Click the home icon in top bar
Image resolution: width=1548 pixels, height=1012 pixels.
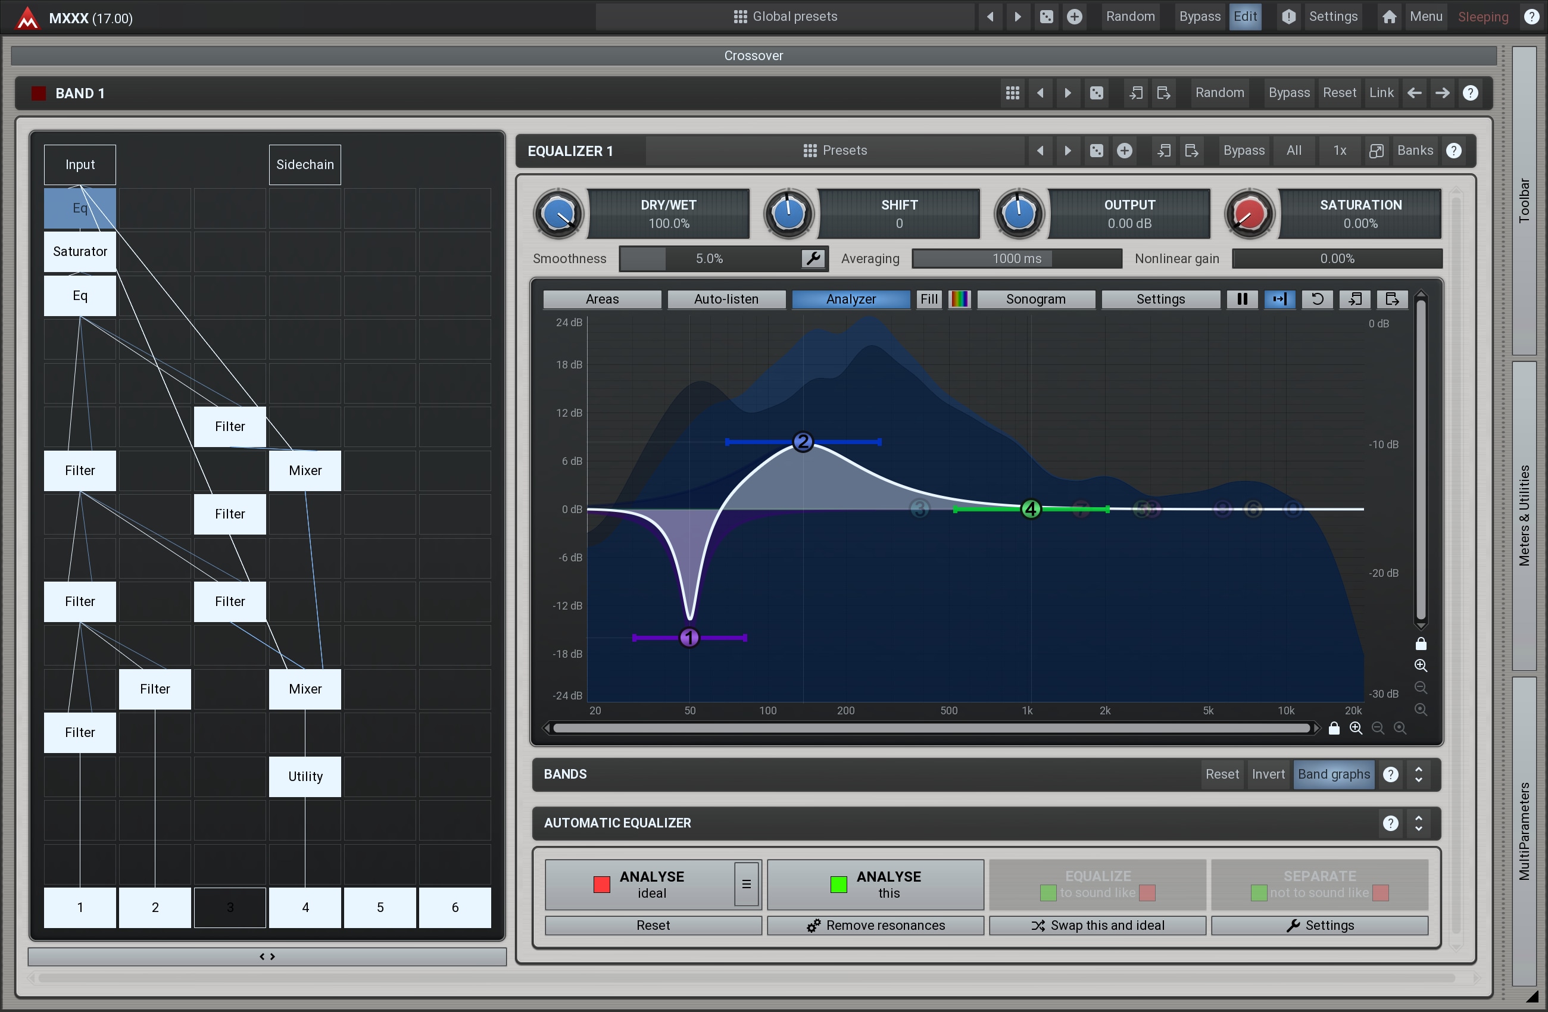coord(1388,17)
